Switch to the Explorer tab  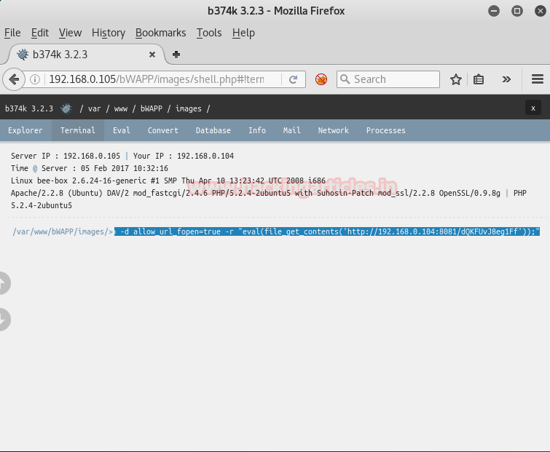pos(25,130)
